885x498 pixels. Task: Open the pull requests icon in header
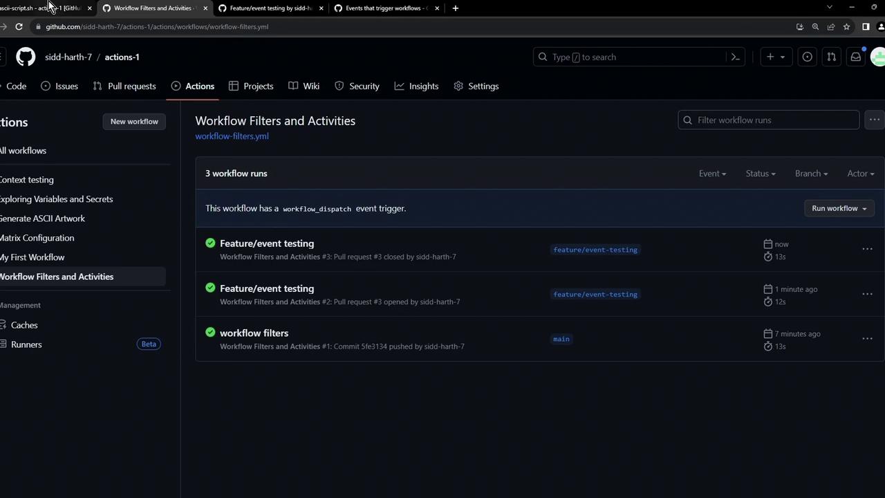[832, 57]
